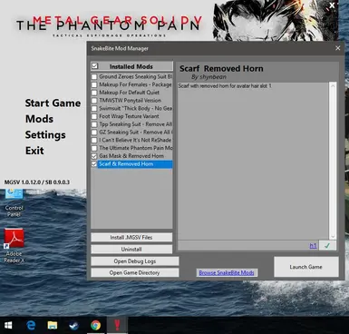This screenshot has width=349, height=334.
Task: Close the SnakeBite Mod Manager dialog
Action: tap(338, 48)
